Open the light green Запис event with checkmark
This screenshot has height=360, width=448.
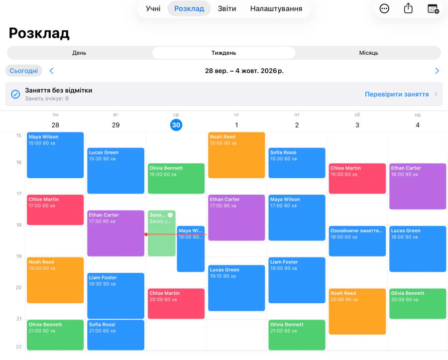tap(161, 234)
